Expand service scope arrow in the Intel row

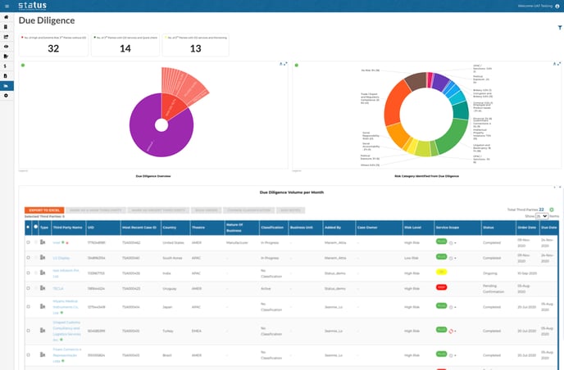(x=455, y=243)
